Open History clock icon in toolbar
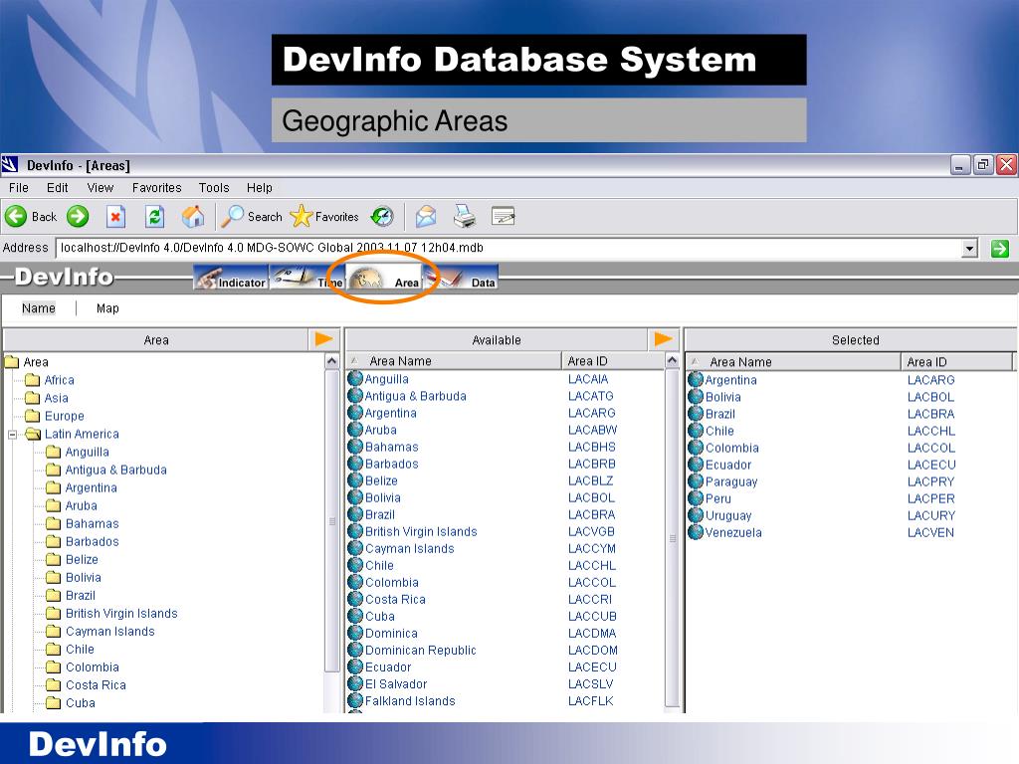 [382, 216]
